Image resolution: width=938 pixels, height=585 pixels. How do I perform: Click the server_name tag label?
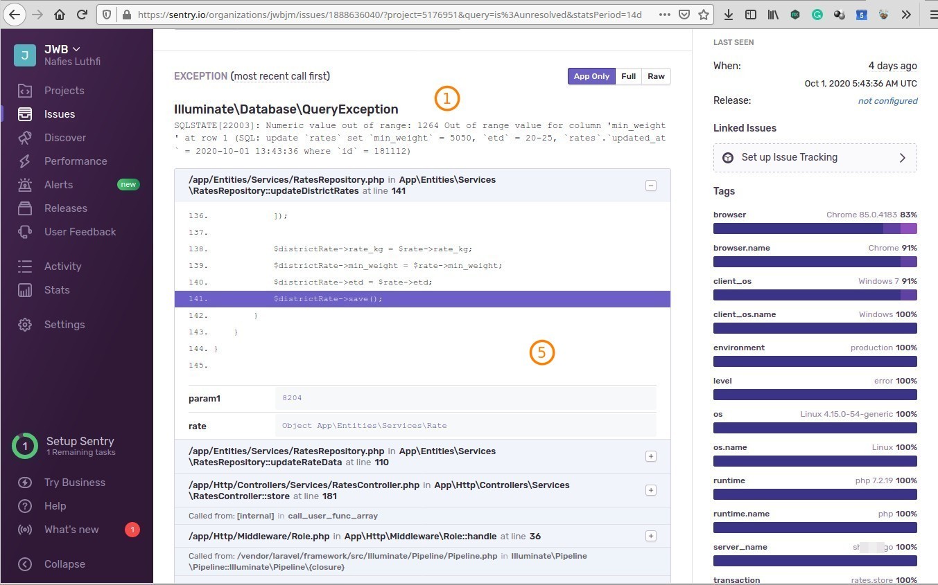coord(740,547)
